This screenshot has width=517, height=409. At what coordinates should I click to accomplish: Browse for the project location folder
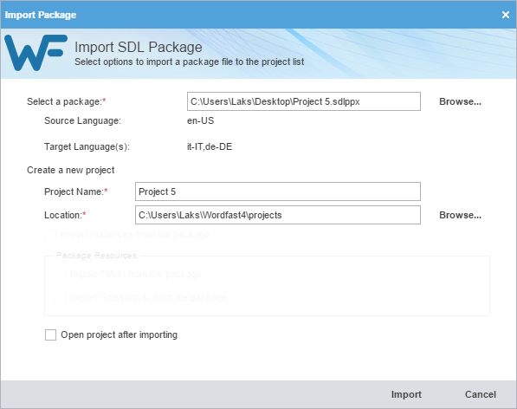click(461, 215)
